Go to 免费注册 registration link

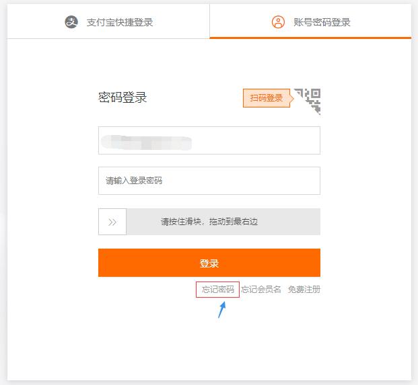304,290
